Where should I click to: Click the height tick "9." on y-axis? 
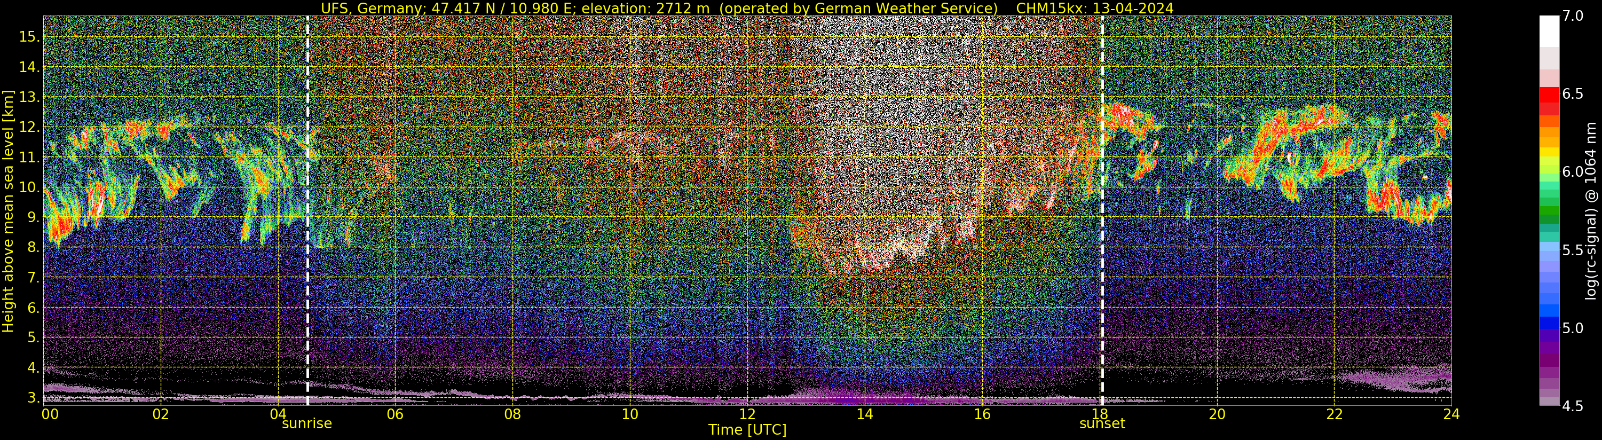click(x=33, y=217)
